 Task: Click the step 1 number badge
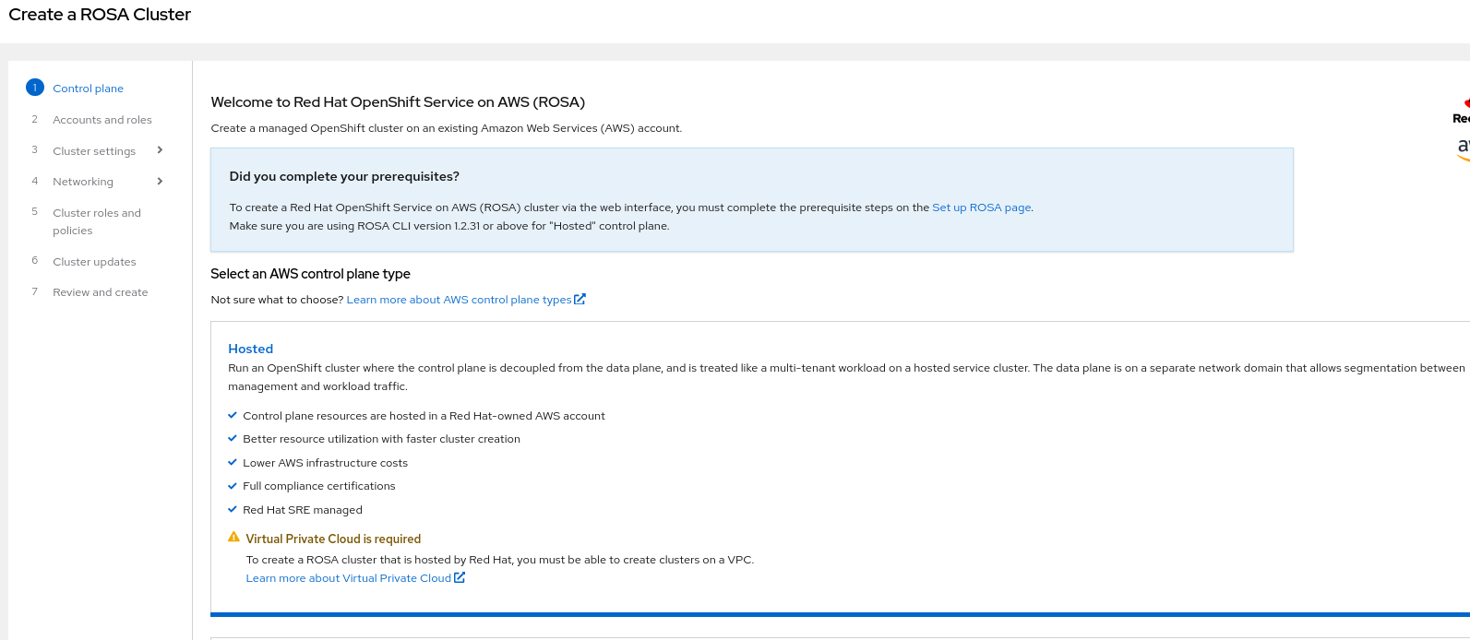(35, 88)
